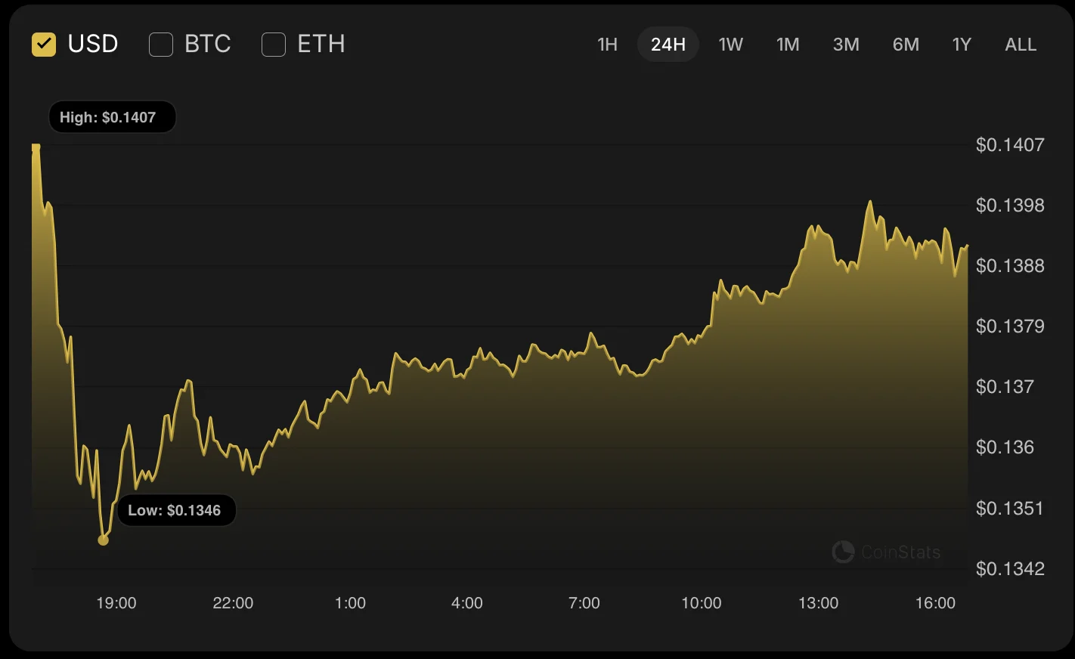
Task: Click the CoinStats watermark logo icon
Action: tap(843, 552)
